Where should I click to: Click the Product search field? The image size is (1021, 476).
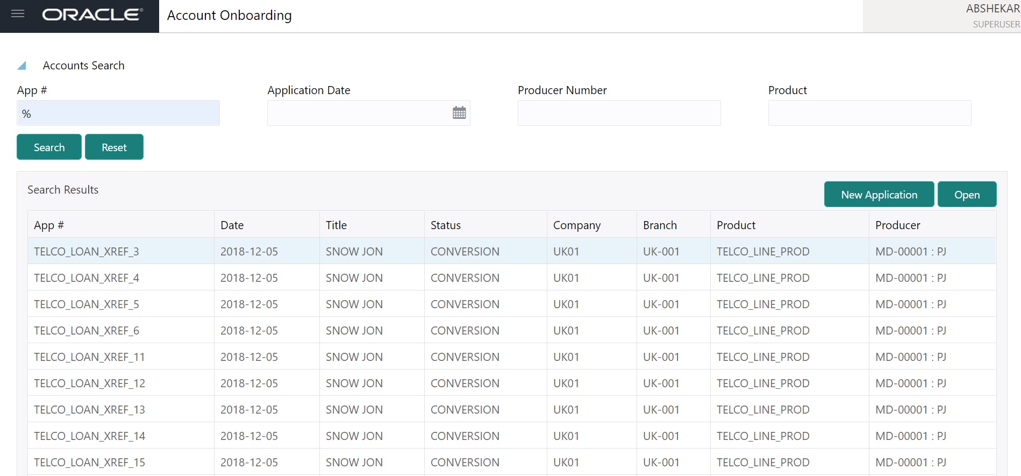[x=869, y=113]
